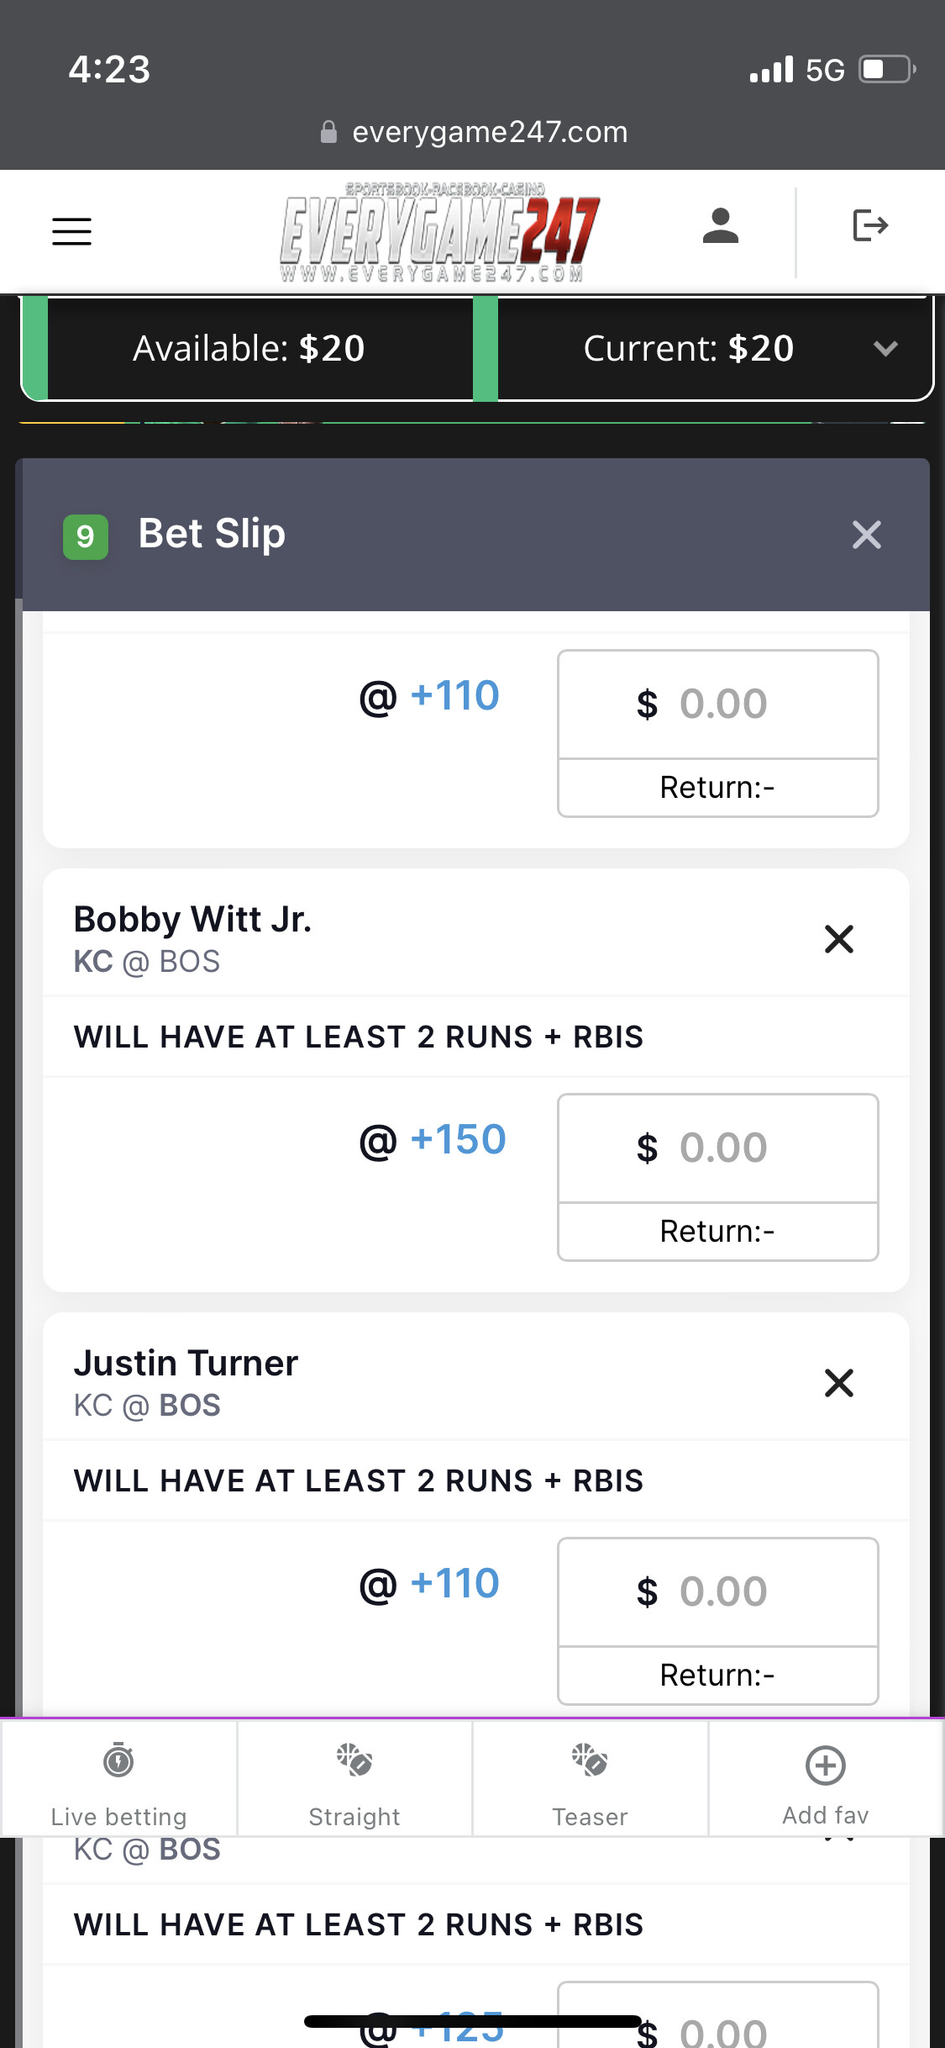Expand the Current balance dropdown chevron
Viewport: 945px width, 2048px height.
coord(885,348)
